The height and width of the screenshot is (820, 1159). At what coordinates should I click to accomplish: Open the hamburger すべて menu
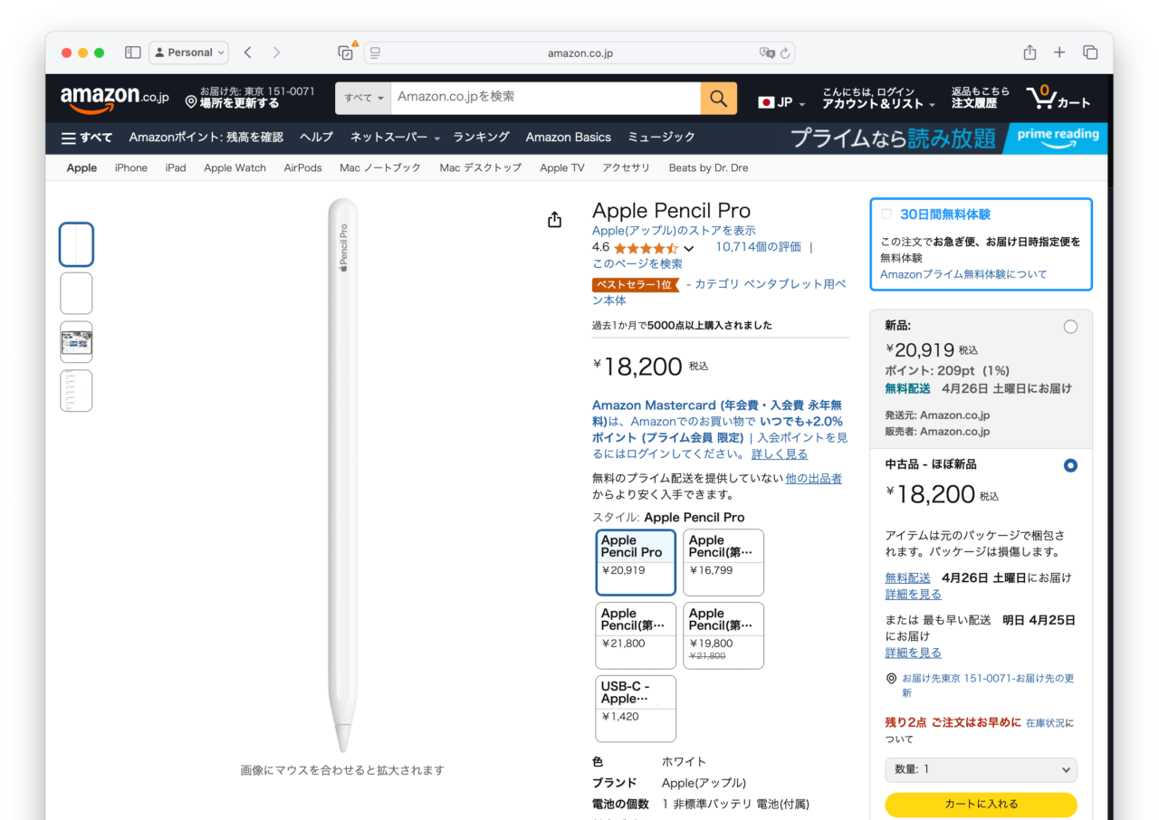(87, 138)
